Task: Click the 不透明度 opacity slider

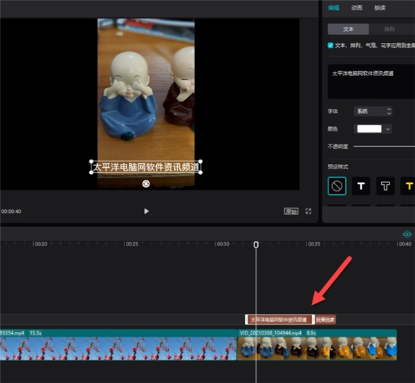Action: pos(384,147)
